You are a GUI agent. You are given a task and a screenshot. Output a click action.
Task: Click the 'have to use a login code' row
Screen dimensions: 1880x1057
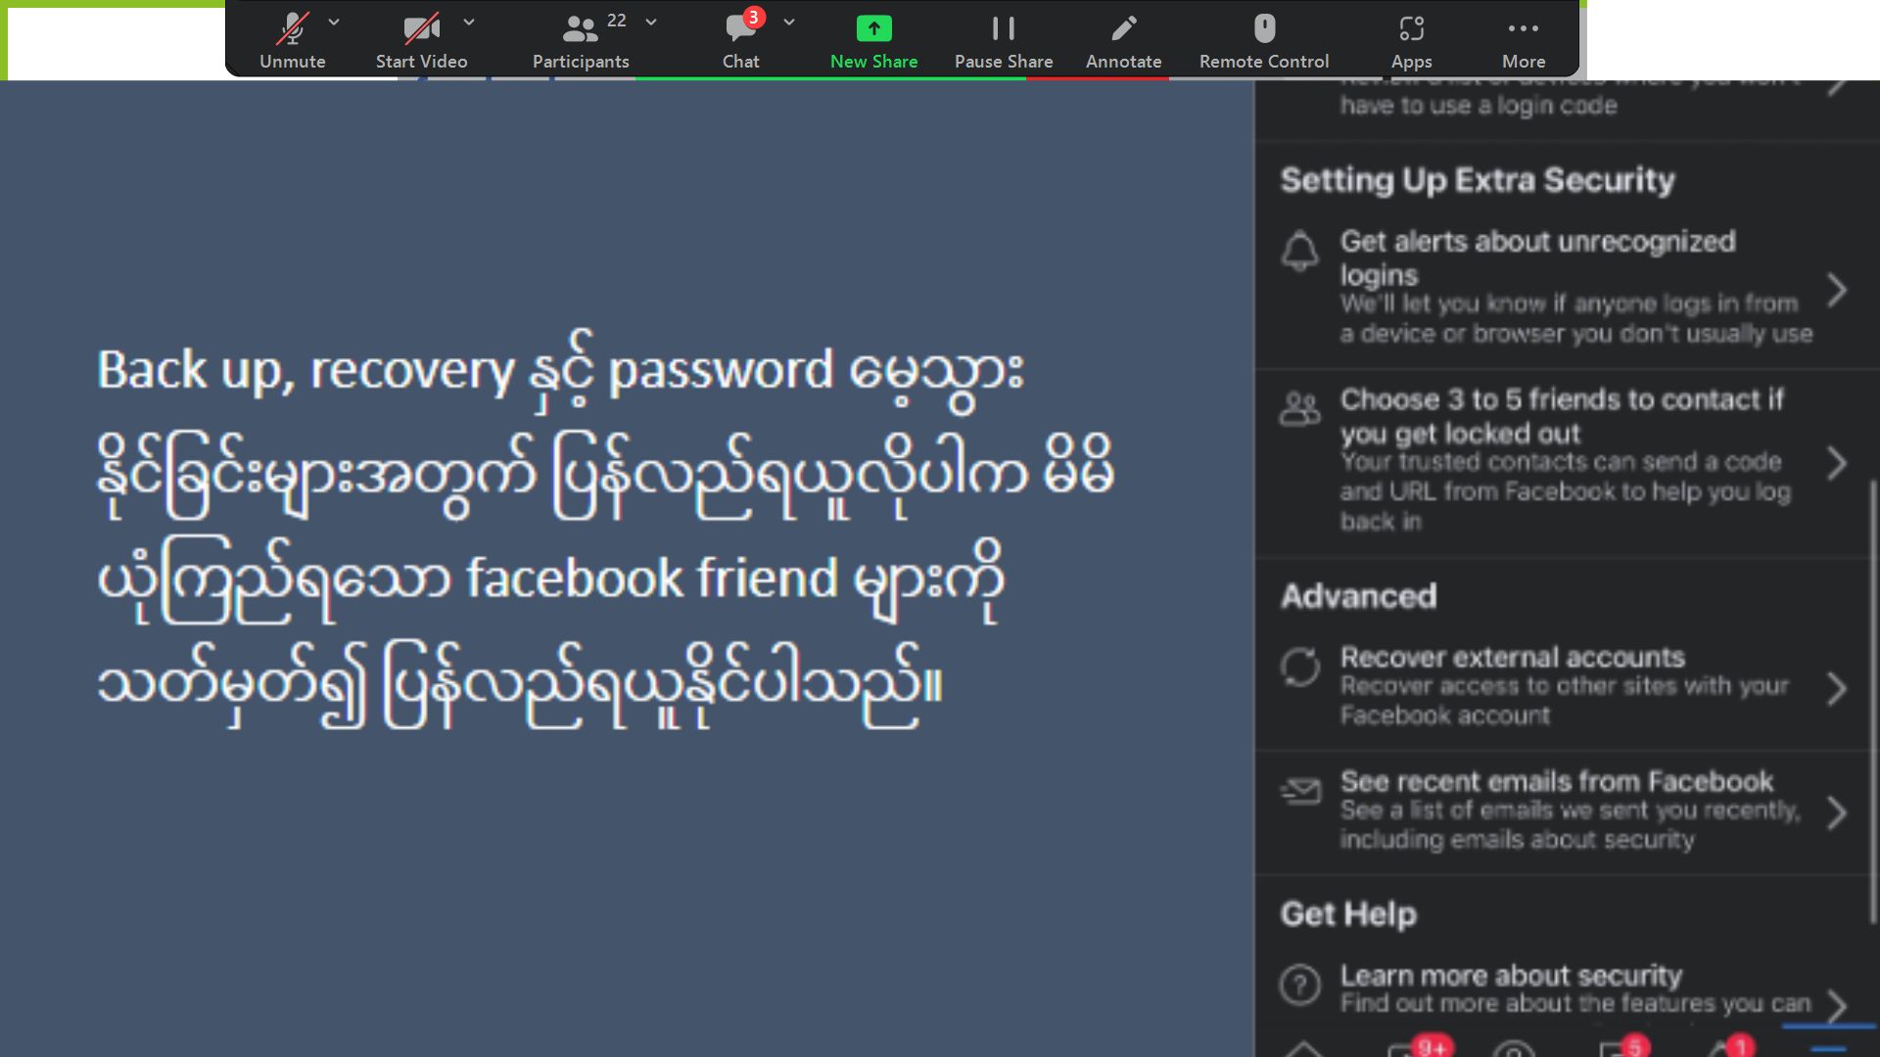coord(1565,106)
